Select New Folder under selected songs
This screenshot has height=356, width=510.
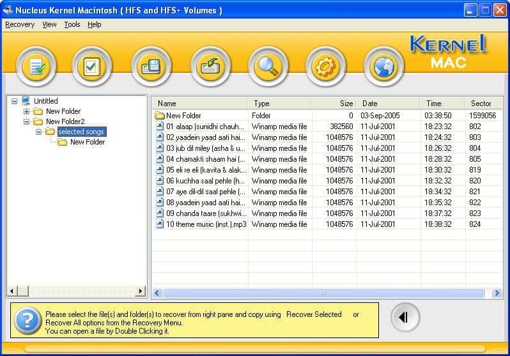pyautogui.click(x=88, y=142)
